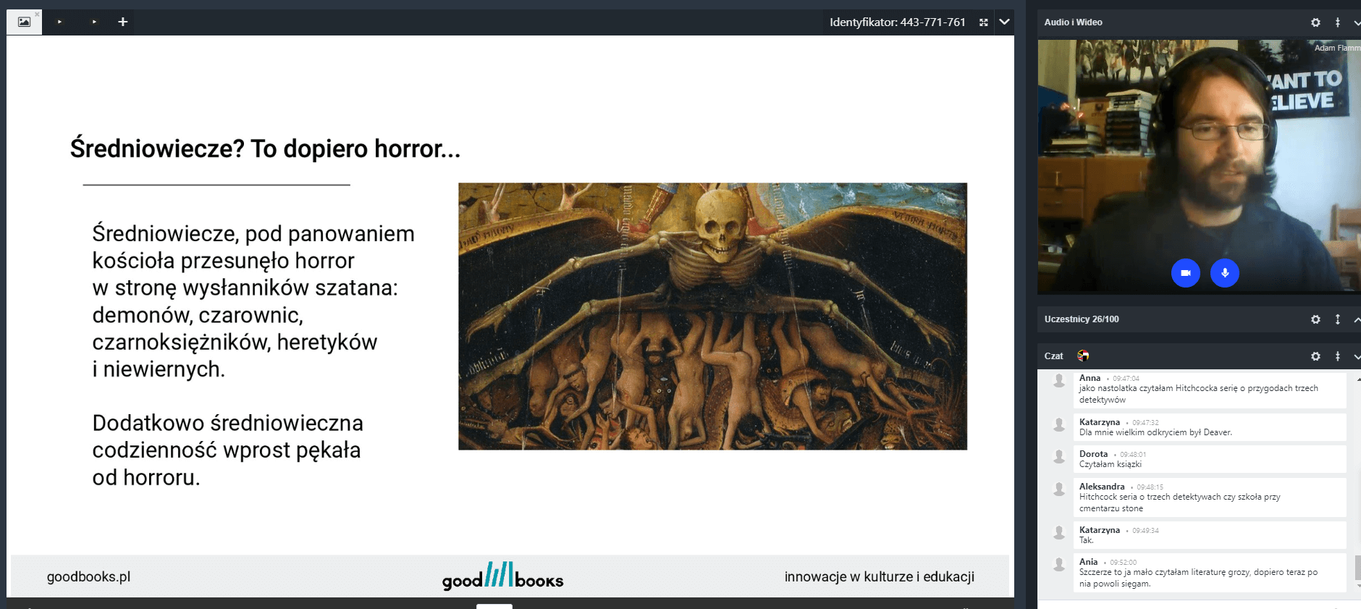Open the second video tab

(x=94, y=22)
